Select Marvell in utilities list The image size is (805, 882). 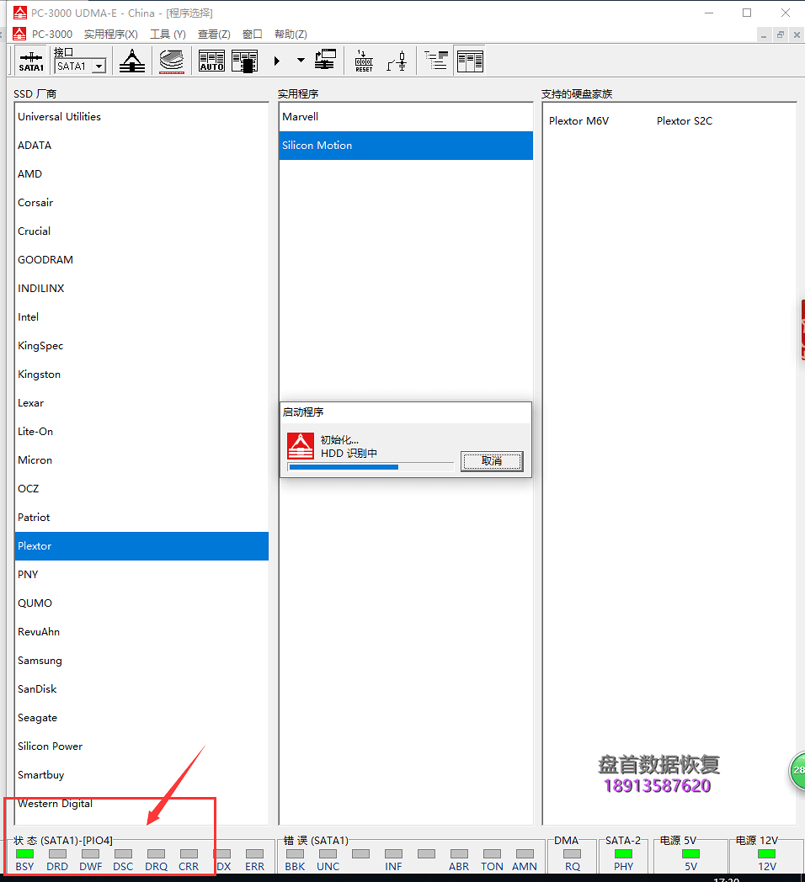tap(406, 116)
